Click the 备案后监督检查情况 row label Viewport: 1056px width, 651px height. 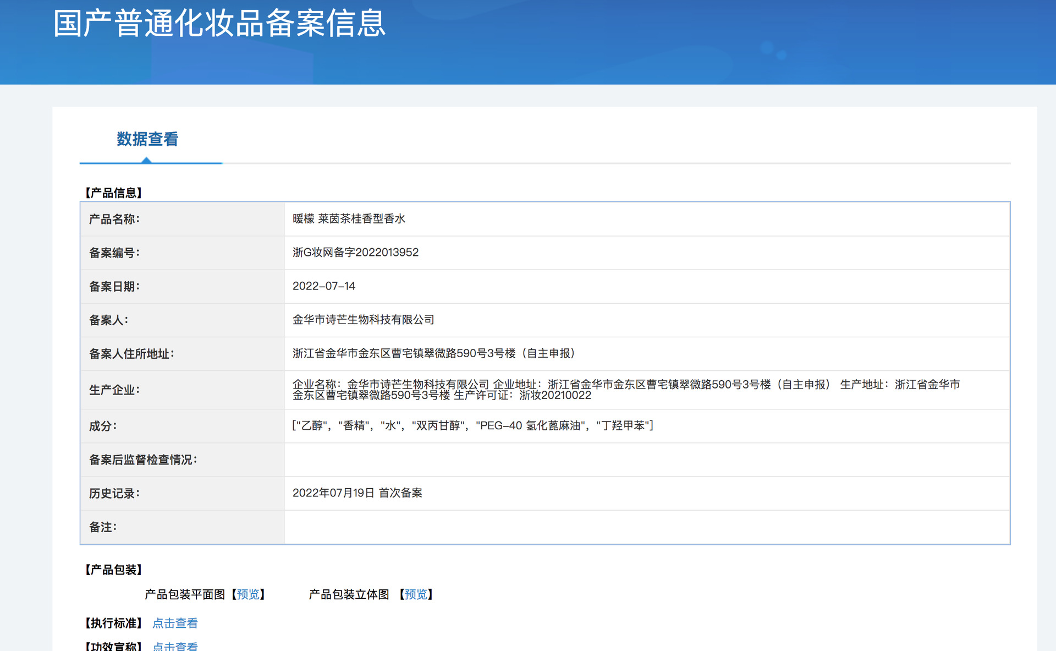[x=143, y=460]
